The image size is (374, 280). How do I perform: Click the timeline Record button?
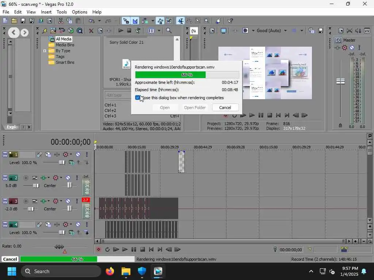tap(99, 249)
